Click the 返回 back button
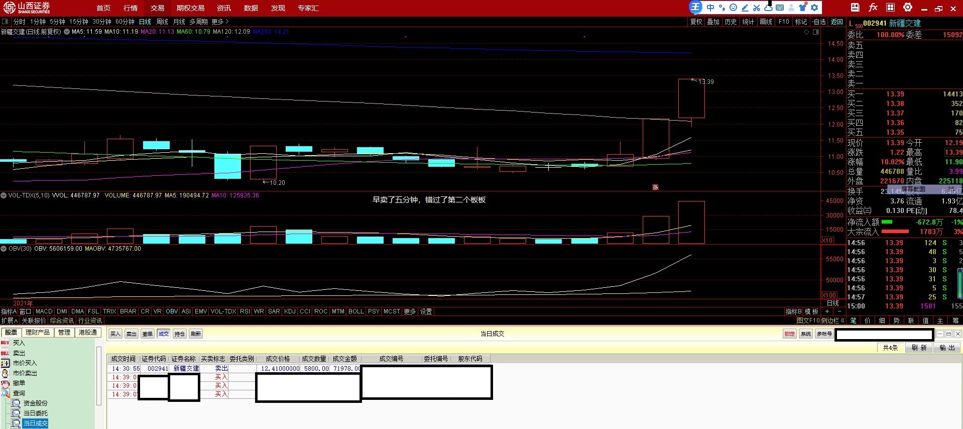This screenshot has height=429, width=963. click(837, 22)
